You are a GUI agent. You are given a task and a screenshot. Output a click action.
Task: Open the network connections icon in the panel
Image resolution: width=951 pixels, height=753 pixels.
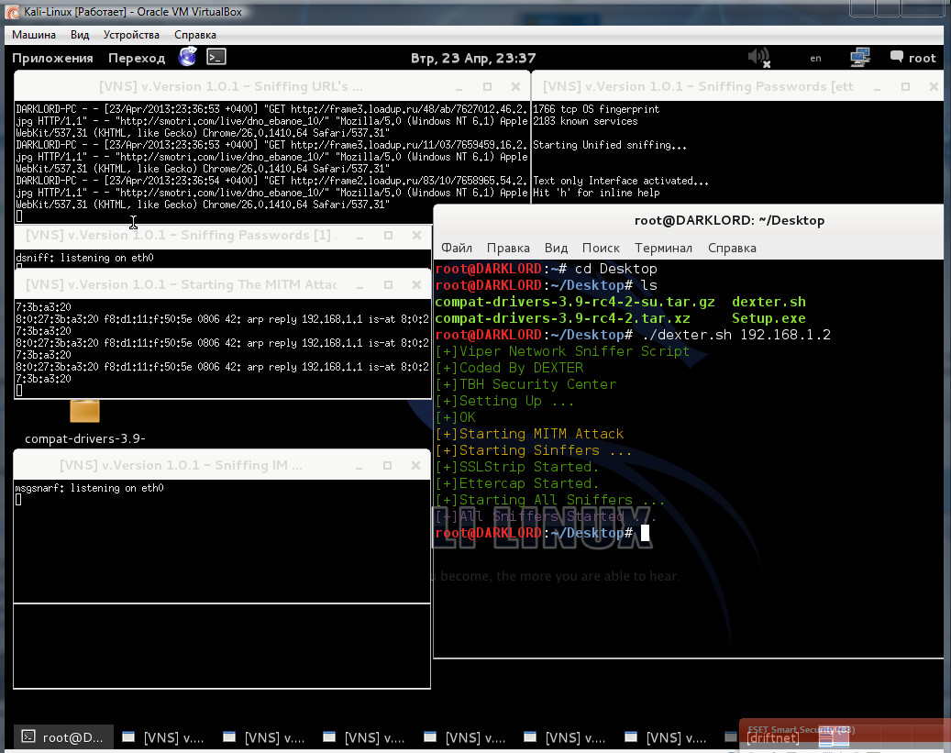pos(860,58)
